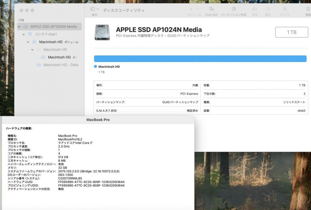
Task: Click the blue disk usage bar
Action: pos(200,59)
